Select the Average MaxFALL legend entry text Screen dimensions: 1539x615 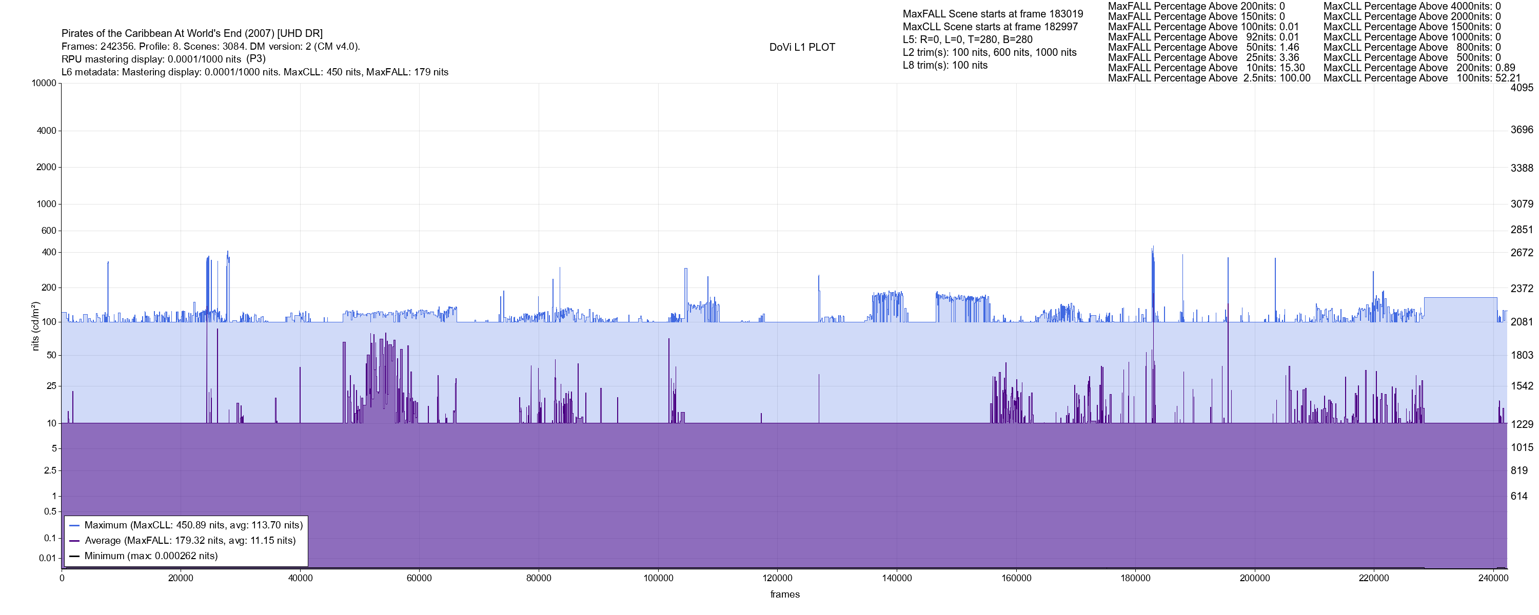click(x=190, y=541)
